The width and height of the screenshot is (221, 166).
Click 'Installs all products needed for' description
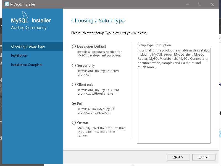(99, 54)
